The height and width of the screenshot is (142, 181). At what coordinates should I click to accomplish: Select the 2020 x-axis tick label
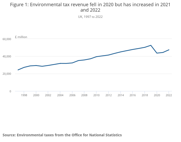157,95
